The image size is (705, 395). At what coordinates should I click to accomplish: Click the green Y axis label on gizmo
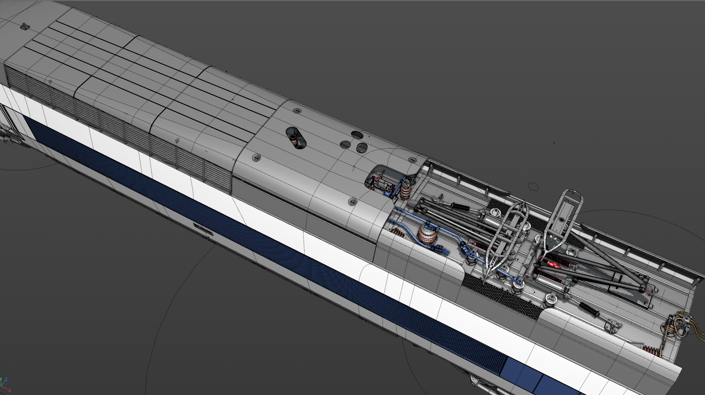(x=1, y=379)
